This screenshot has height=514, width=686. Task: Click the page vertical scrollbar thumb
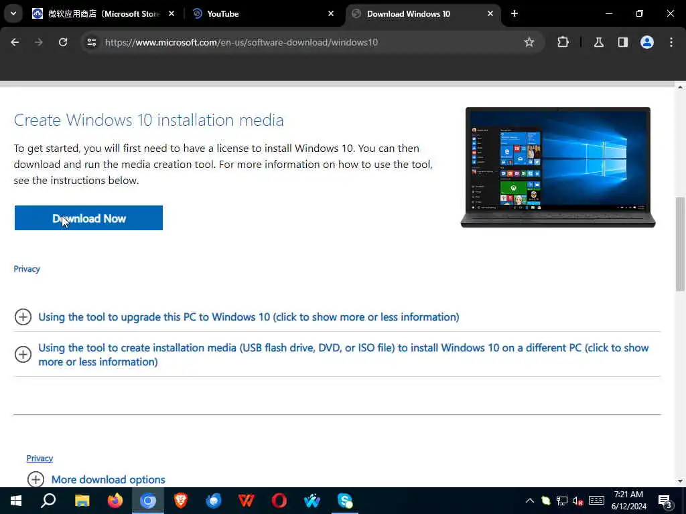tap(680, 244)
